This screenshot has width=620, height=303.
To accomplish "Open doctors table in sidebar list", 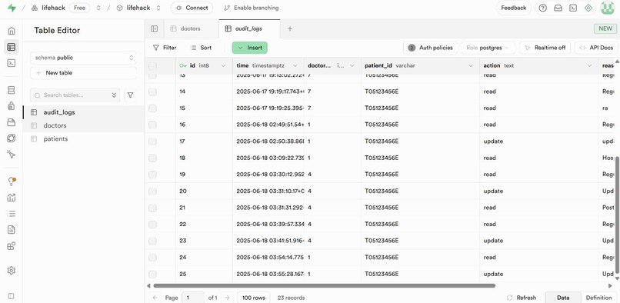I will pos(83,125).
